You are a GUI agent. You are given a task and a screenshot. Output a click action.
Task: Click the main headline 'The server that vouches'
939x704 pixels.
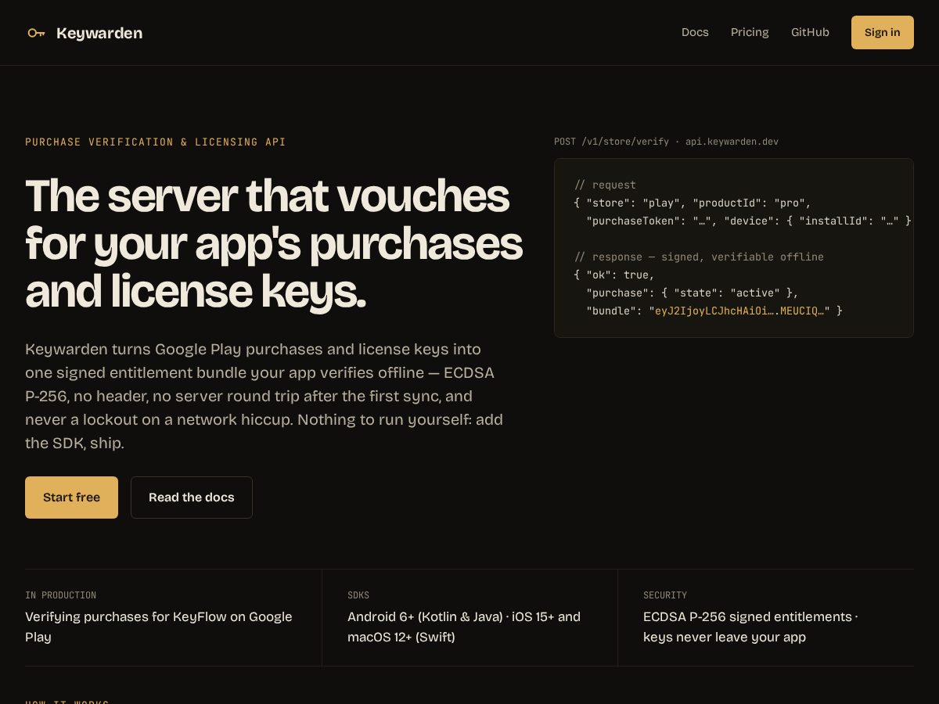(x=268, y=196)
